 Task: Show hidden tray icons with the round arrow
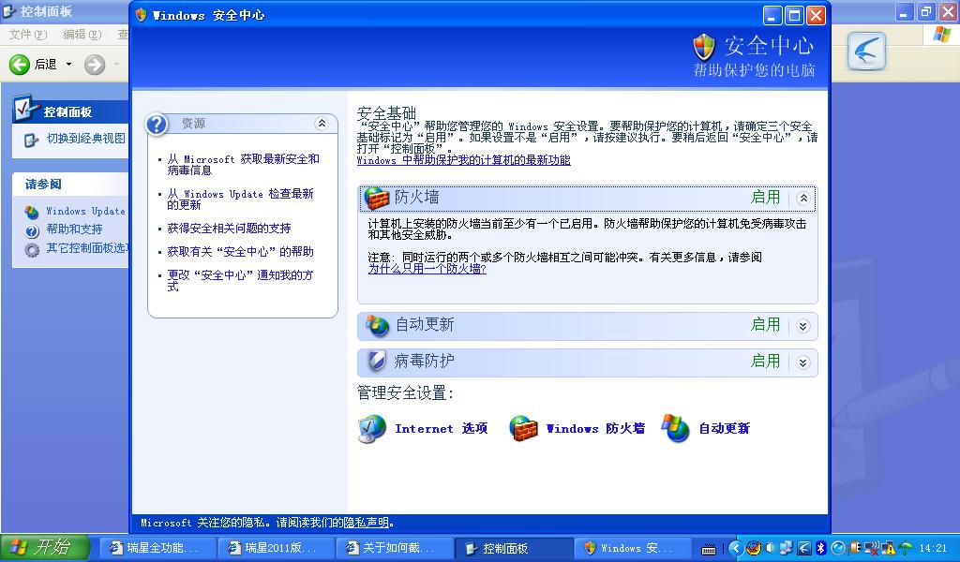click(x=737, y=549)
